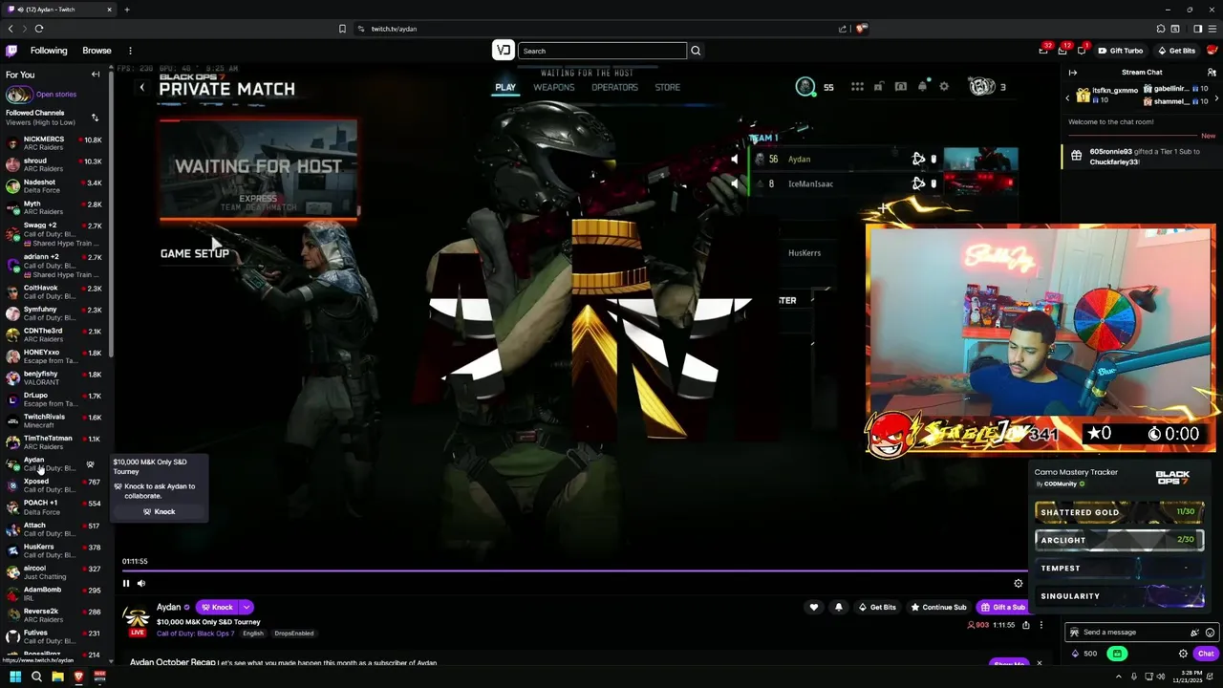Open Twitch home via the logo icon

coord(11,51)
